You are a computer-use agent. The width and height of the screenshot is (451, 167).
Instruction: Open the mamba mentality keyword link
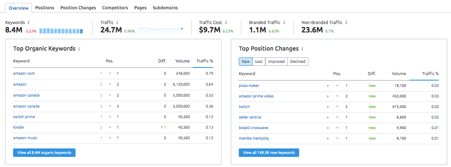254,138
